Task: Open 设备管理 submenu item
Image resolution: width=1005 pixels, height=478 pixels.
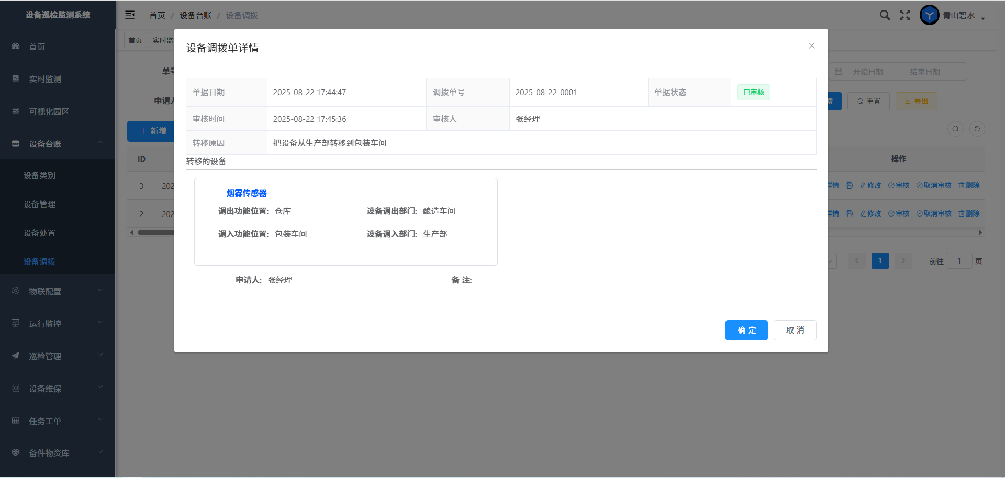Action: coord(39,204)
